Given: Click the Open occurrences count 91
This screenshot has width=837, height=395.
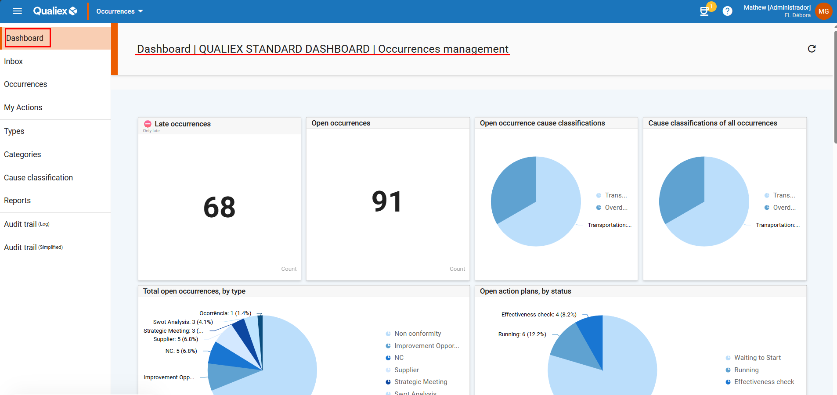Looking at the screenshot, I should pos(387,202).
